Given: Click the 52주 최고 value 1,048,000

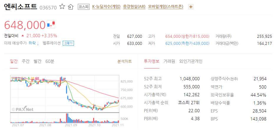Looking at the screenshot, I should click(x=190, y=79).
